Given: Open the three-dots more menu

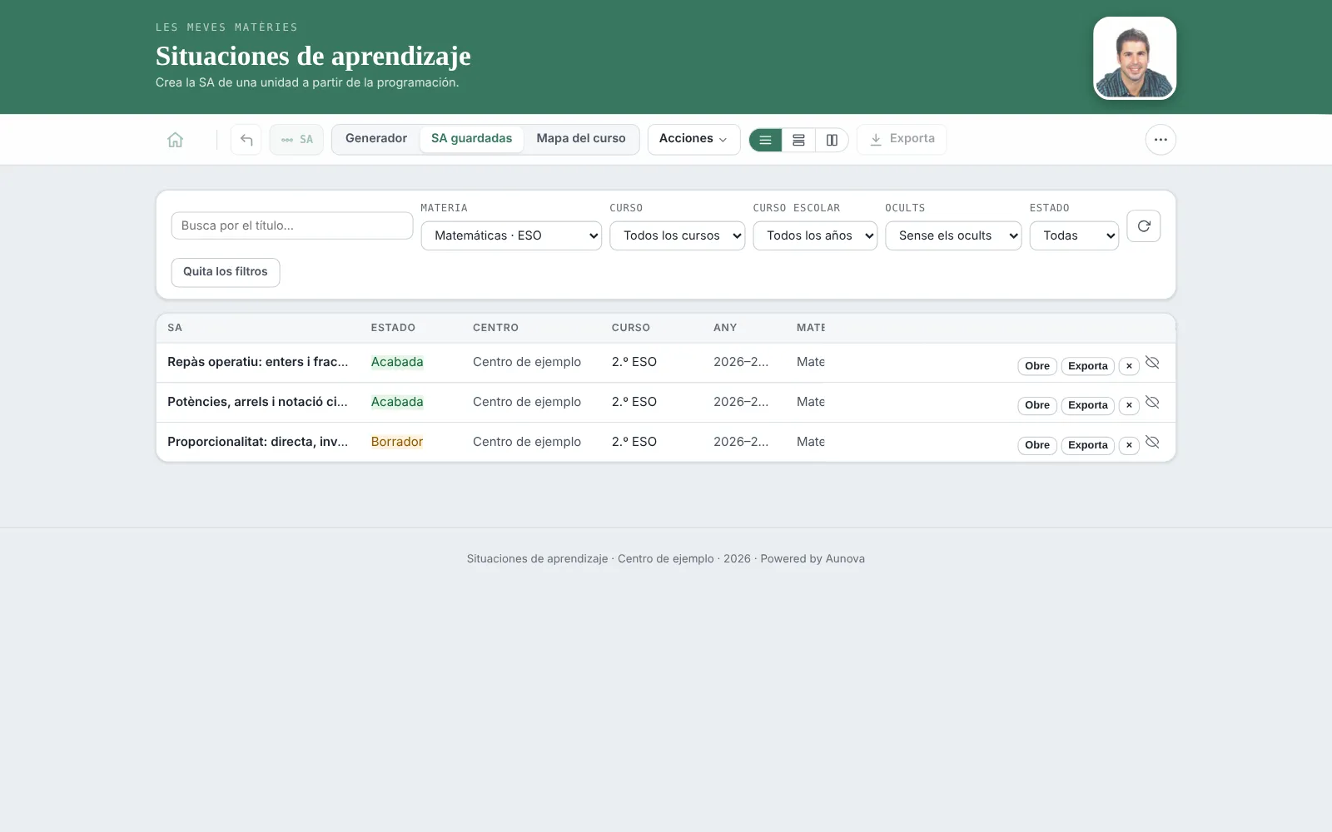Looking at the screenshot, I should (x=1161, y=140).
